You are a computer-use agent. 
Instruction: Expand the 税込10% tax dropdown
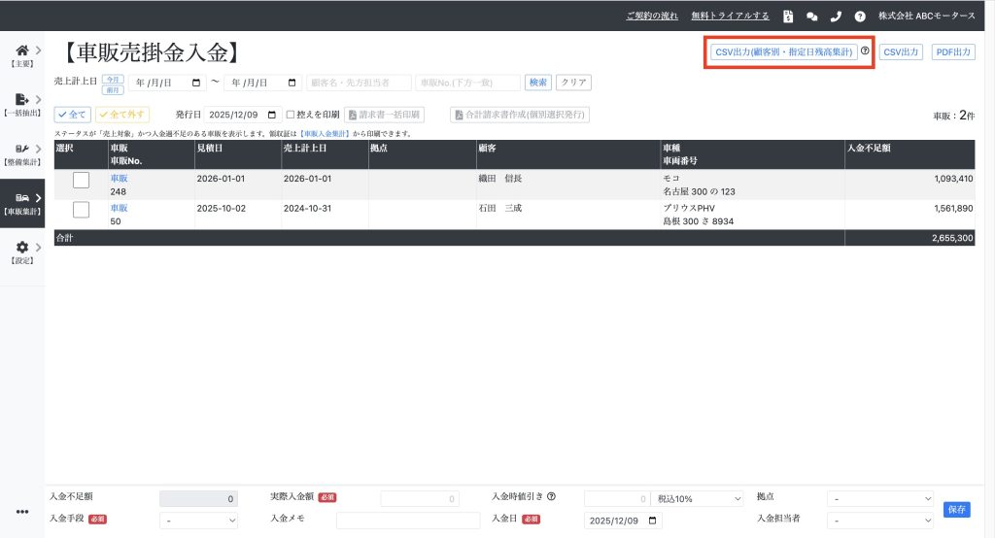698,498
